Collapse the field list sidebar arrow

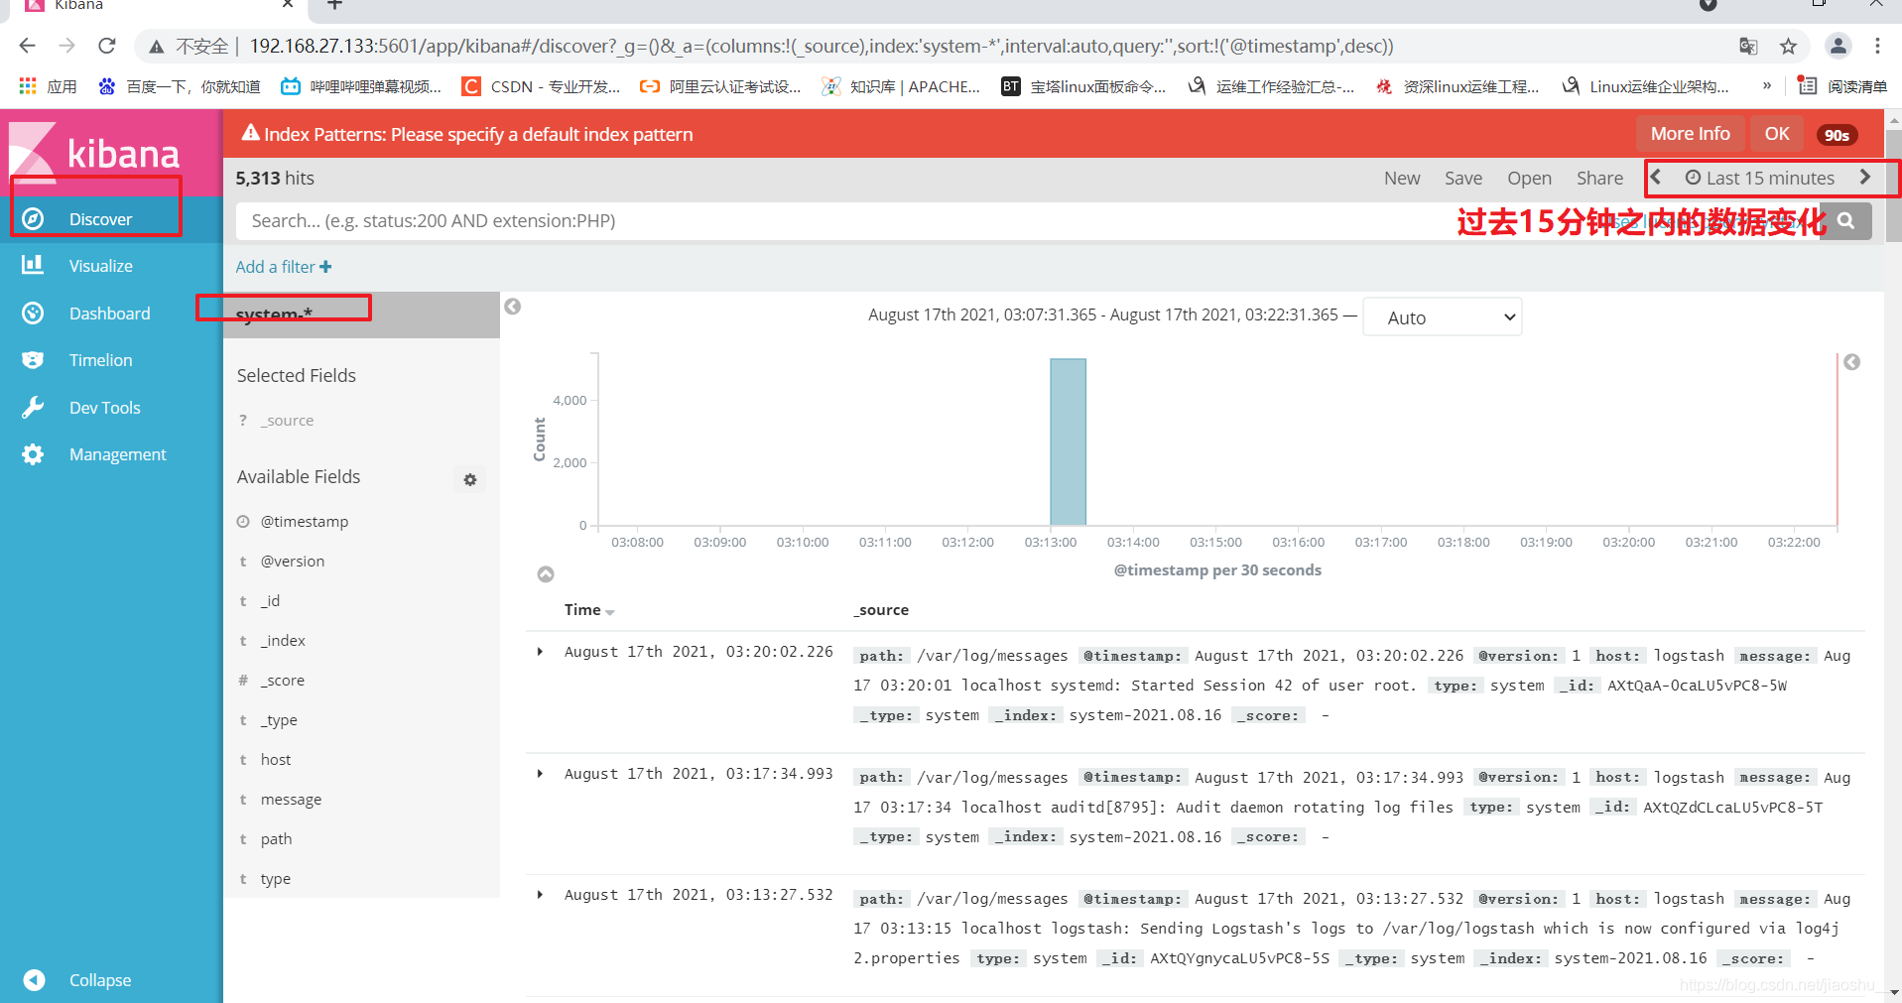pyautogui.click(x=513, y=307)
